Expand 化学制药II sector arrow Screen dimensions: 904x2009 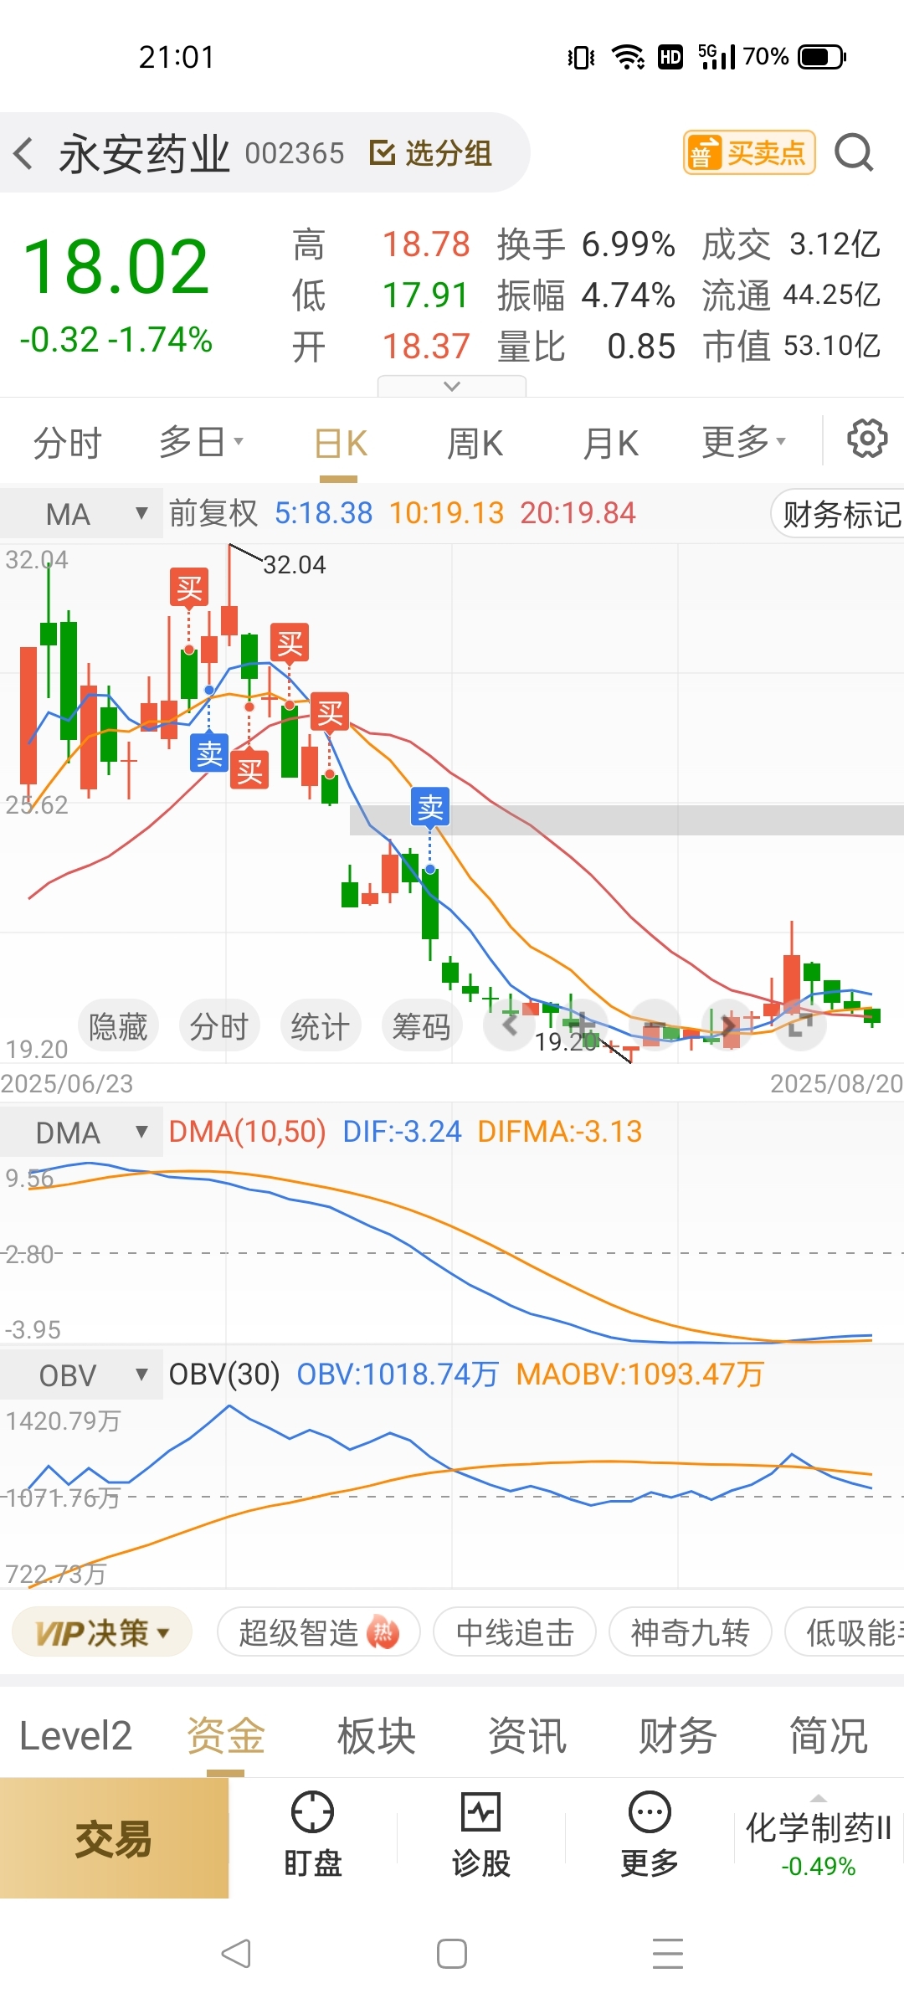[819, 1799]
